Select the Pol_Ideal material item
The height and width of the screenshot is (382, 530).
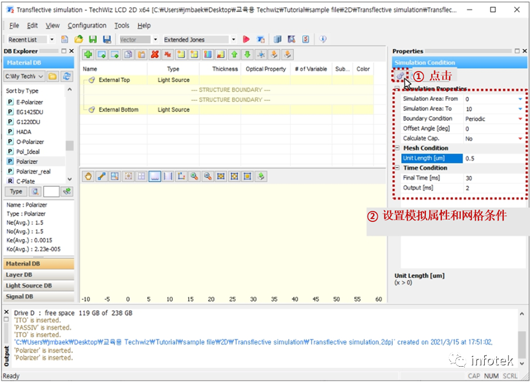[27, 152]
